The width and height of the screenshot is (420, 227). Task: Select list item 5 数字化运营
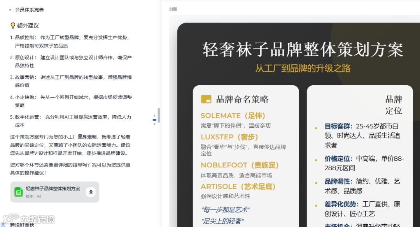click(x=71, y=121)
